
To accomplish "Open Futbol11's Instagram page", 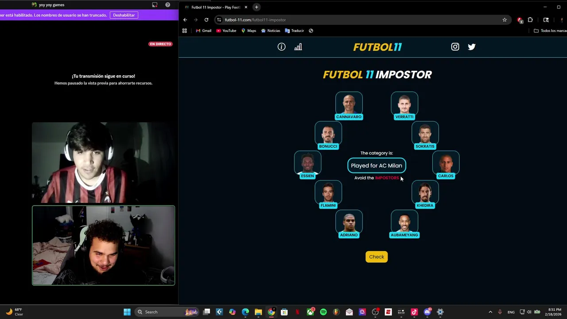I will point(455,47).
